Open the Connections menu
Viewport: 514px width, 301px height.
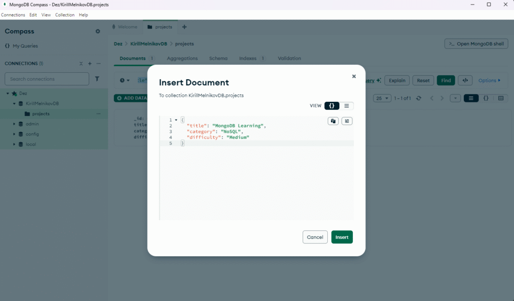tap(13, 15)
